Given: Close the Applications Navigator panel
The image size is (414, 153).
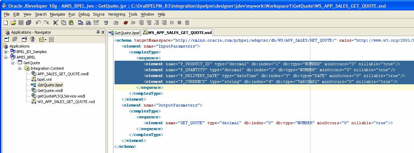Looking at the screenshot, I should (x=103, y=32).
